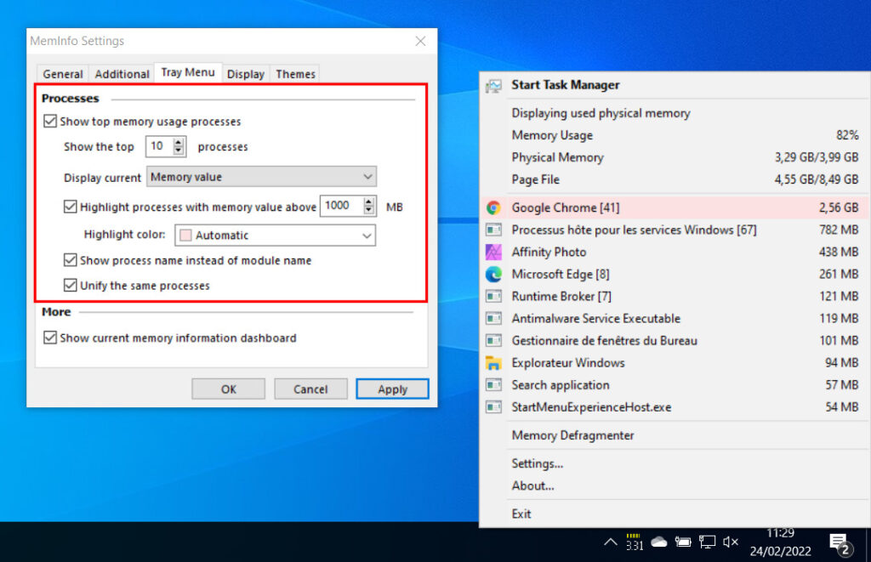Click Apply in MemInfo Settings

pos(392,389)
